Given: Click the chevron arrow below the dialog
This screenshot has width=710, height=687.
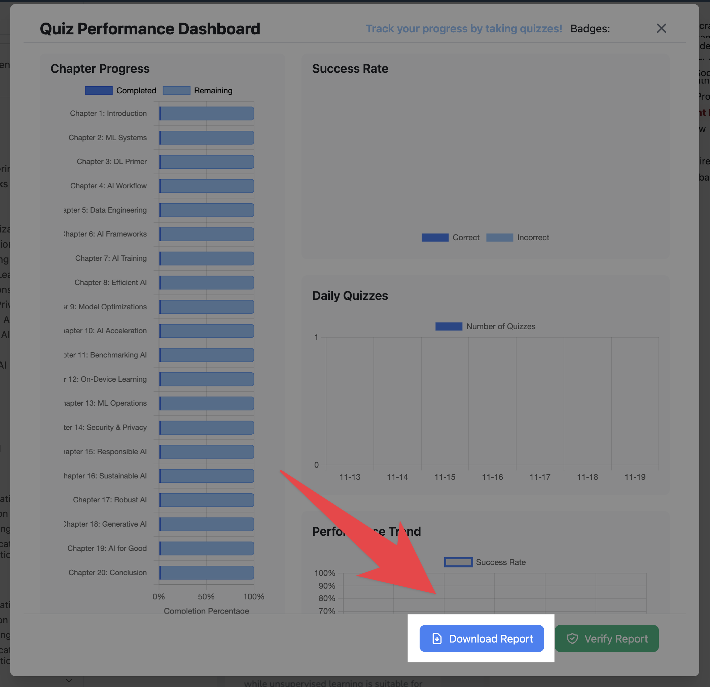Looking at the screenshot, I should [x=69, y=681].
